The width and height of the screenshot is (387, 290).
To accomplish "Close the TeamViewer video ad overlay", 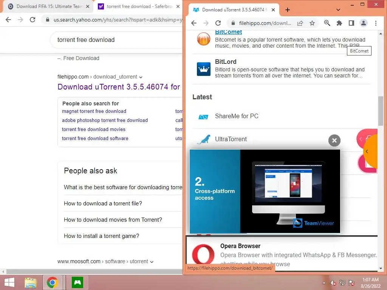I will [x=334, y=140].
